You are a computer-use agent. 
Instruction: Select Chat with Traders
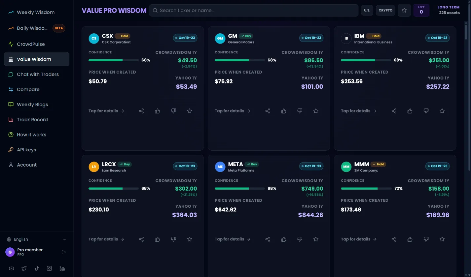(x=37, y=75)
